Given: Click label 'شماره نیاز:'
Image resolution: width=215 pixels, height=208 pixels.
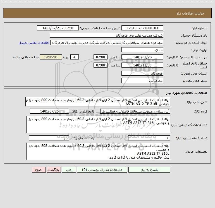Looking at the screenshot, I should tap(199, 28).
